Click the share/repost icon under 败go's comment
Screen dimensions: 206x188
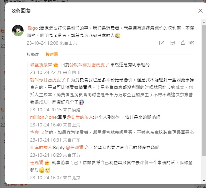(161, 43)
